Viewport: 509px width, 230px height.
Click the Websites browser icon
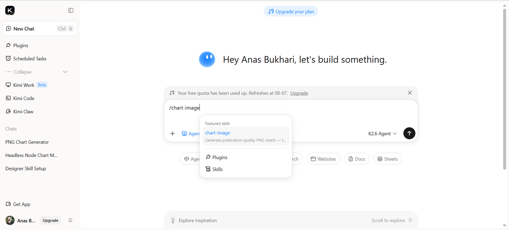click(313, 159)
